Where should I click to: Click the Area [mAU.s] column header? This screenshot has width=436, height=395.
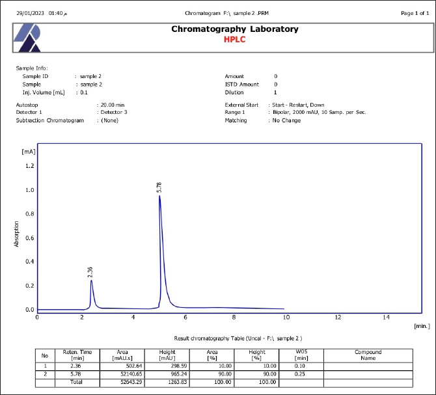(122, 355)
